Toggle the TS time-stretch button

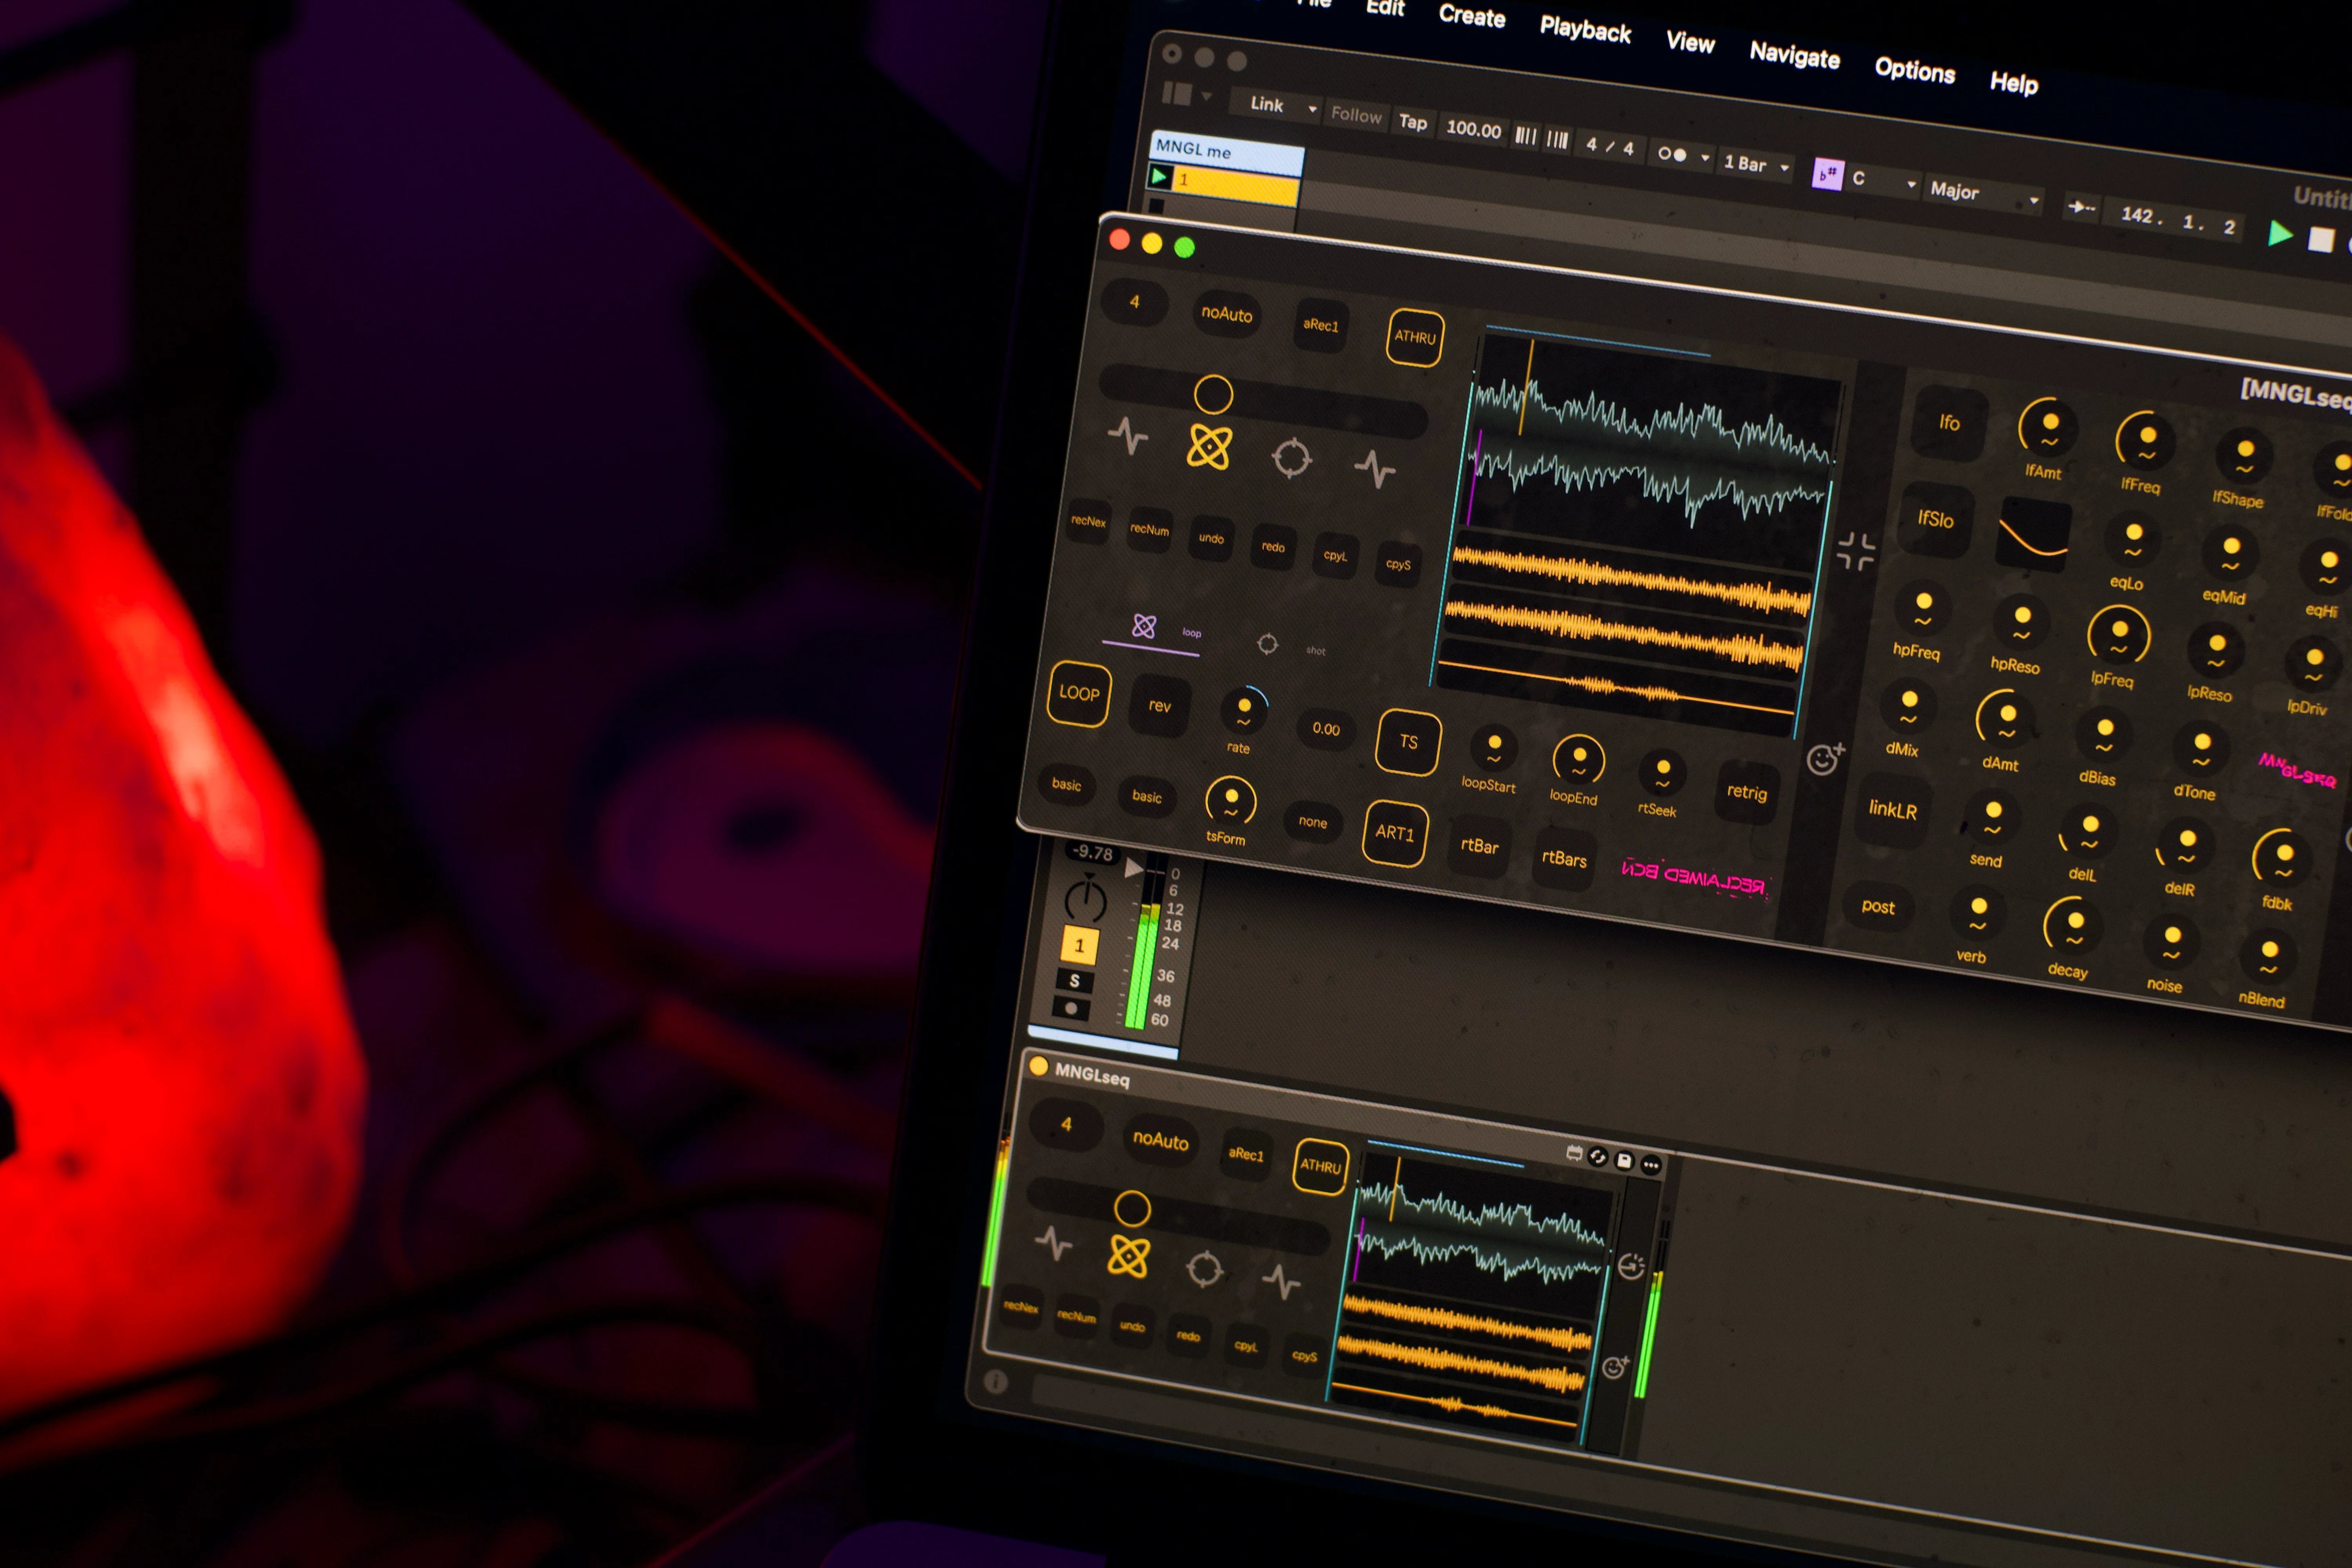click(x=1408, y=742)
